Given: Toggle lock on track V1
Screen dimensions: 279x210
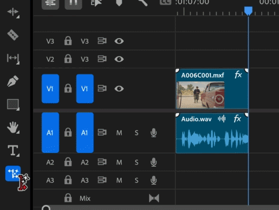Looking at the screenshot, I should (x=68, y=88).
